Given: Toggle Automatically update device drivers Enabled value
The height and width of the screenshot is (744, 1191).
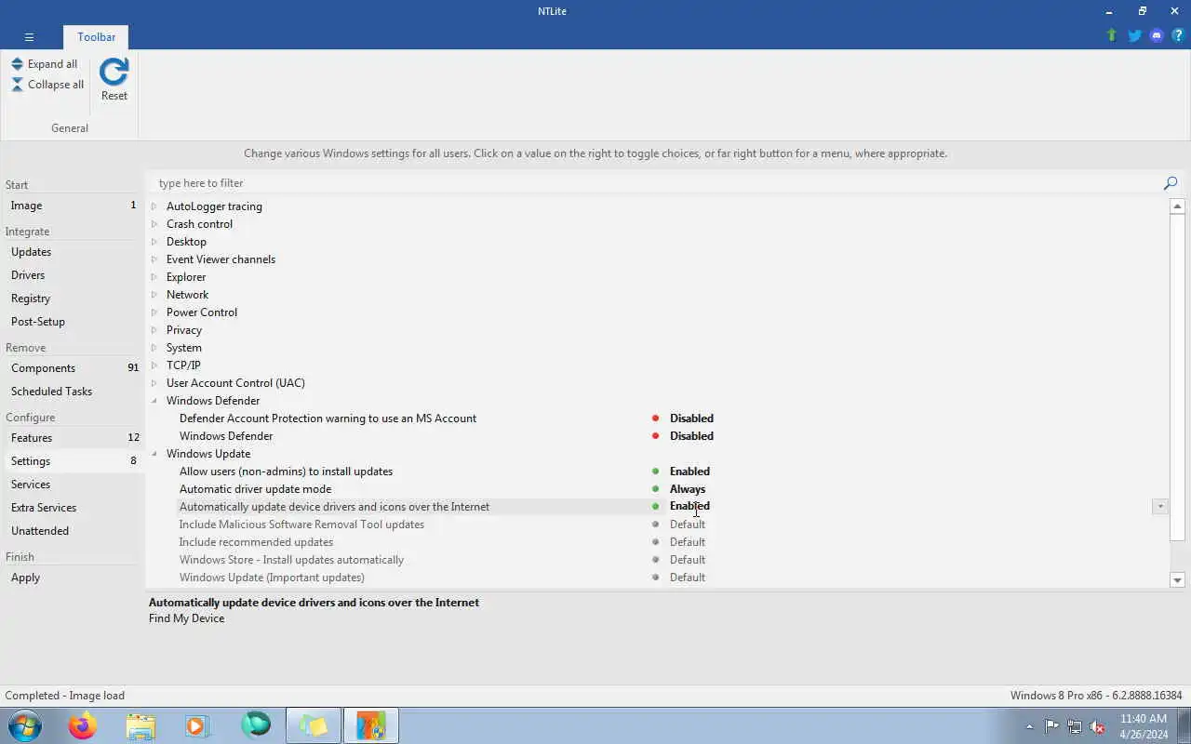Looking at the screenshot, I should point(689,507).
